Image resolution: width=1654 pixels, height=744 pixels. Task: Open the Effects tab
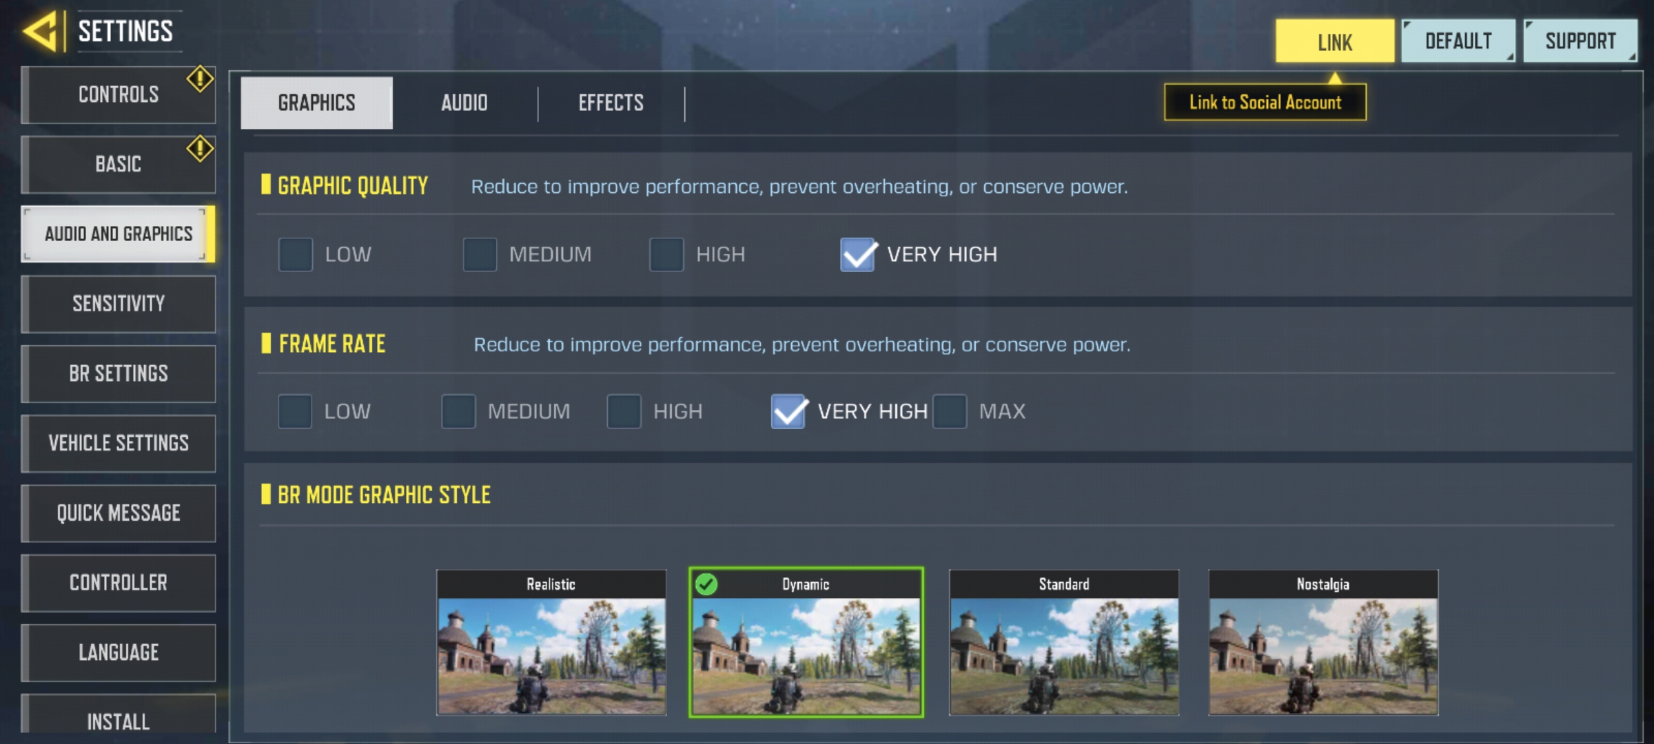click(611, 103)
